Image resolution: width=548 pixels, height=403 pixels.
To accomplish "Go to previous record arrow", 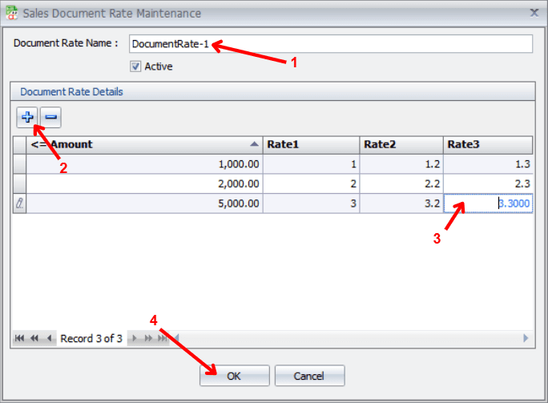I will pyautogui.click(x=49, y=339).
